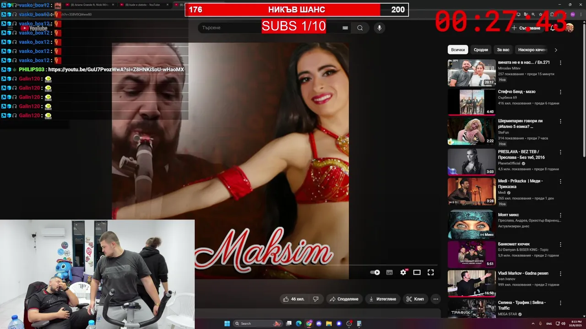Open options for Medi - Prikazka video
The height and width of the screenshot is (329, 586).
560,181
